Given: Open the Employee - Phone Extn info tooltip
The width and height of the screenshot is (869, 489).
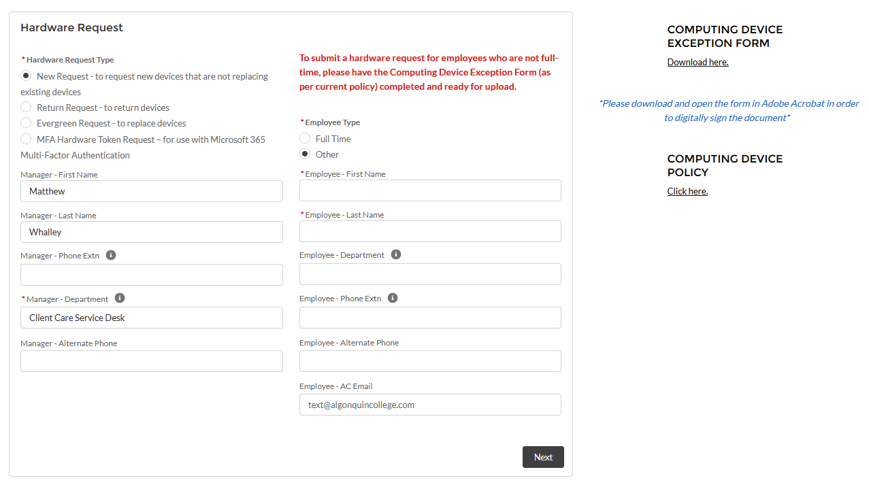Looking at the screenshot, I should 393,297.
